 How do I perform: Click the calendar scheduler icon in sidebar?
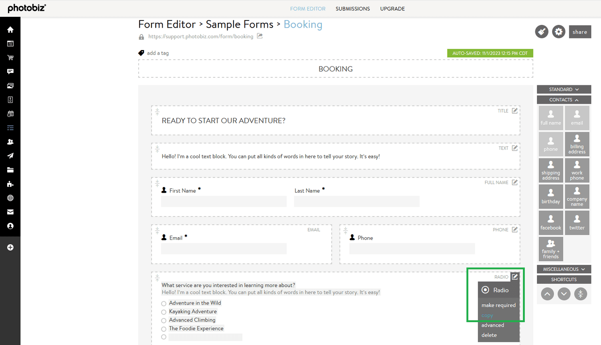tap(10, 113)
